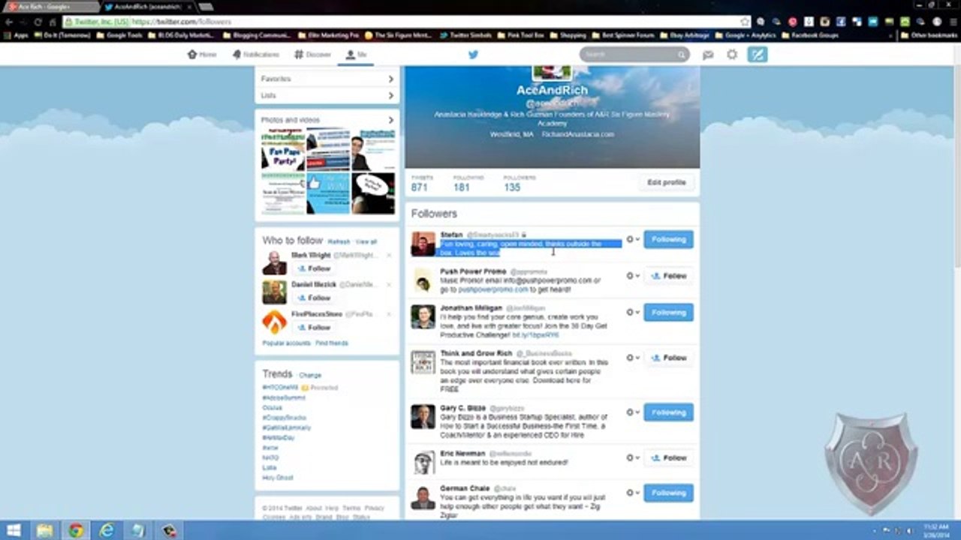
Task: Follow Eric Newman
Action: [668, 457]
